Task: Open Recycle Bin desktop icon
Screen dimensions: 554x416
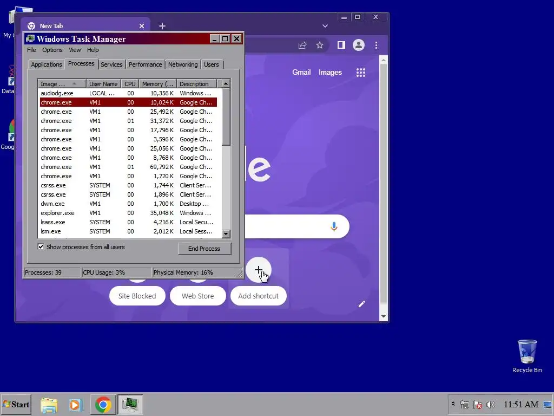Action: pos(527,356)
